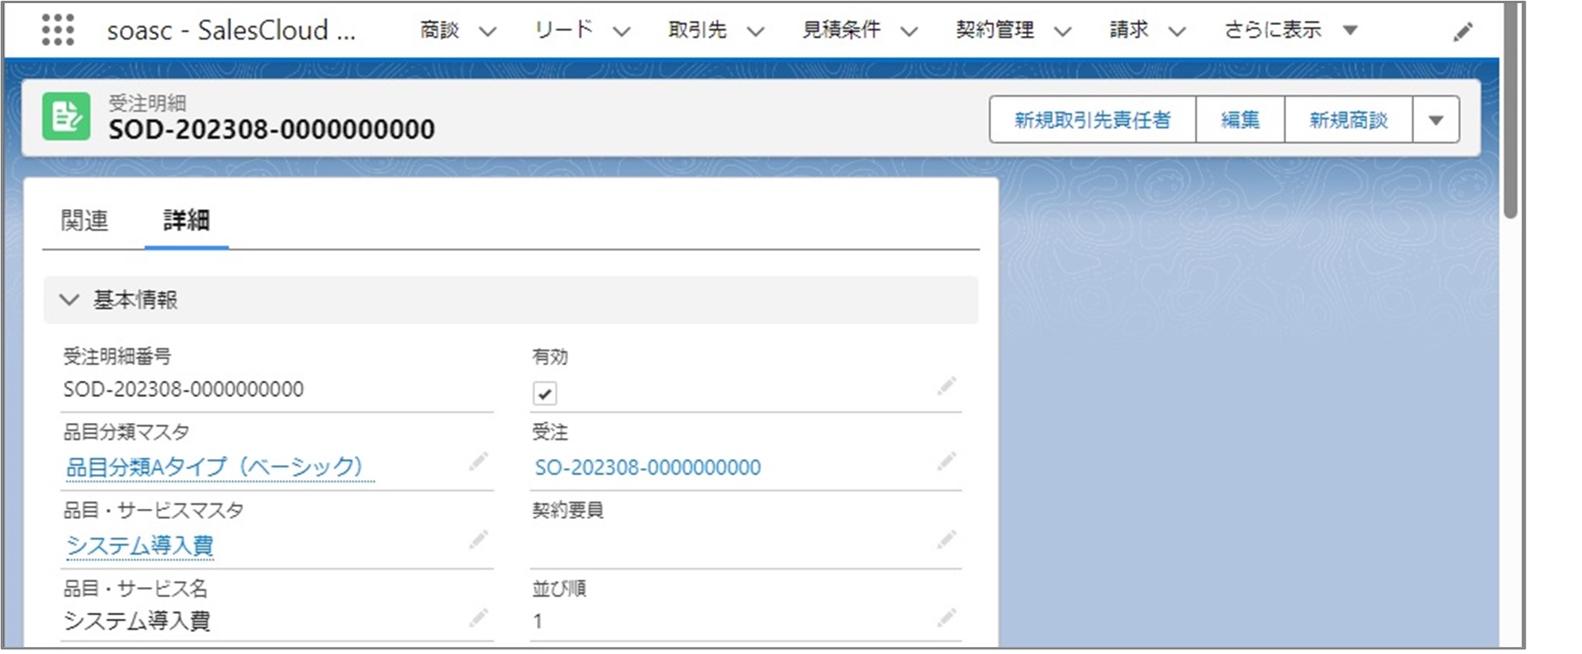Viewport: 1582px width, 654px height.
Task: Open the 契約管理 tab dropdown chevron
Action: 1062,32
